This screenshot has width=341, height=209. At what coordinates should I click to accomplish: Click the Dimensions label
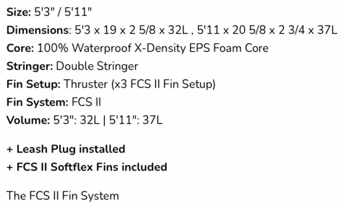click(x=39, y=30)
